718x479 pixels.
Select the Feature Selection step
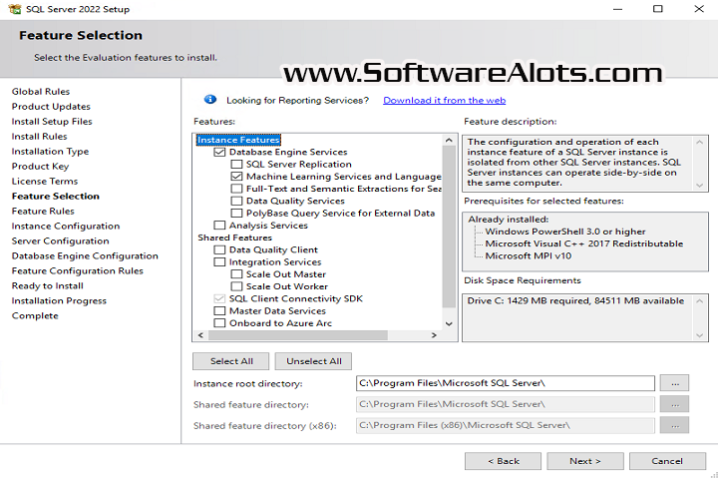[56, 197]
